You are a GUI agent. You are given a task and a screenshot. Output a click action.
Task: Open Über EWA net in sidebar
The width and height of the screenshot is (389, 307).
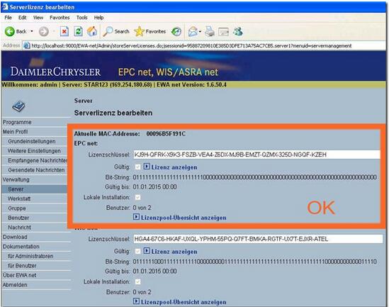click(x=19, y=275)
